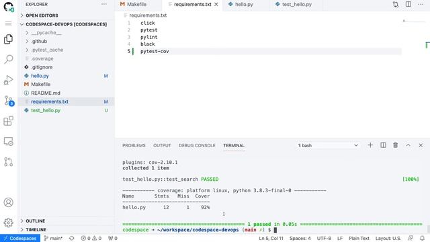Image resolution: width=430 pixels, height=242 pixels.
Task: Expand the __pycache__ folder
Action: tap(67, 33)
